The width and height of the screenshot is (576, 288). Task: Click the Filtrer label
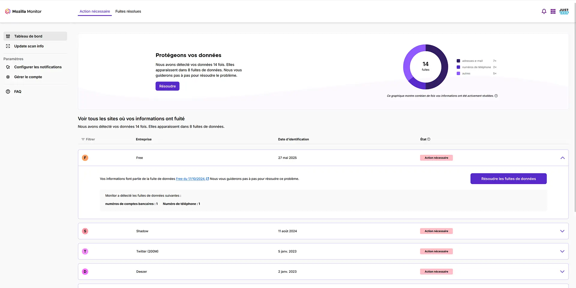90,139
